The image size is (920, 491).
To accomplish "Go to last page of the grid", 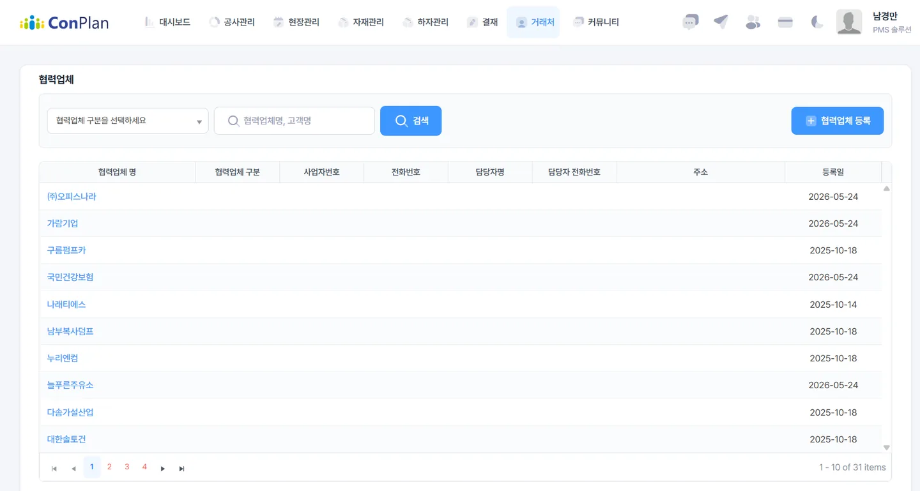I will click(x=182, y=469).
